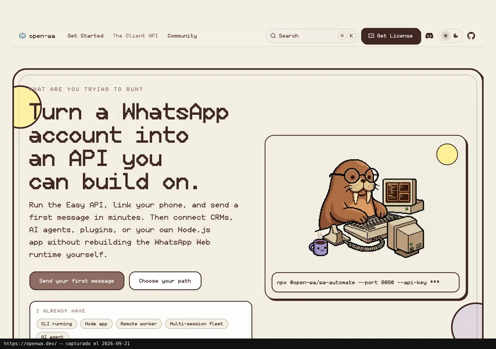Switch to light theme sun icon
The image size is (496, 349).
[x=446, y=36]
